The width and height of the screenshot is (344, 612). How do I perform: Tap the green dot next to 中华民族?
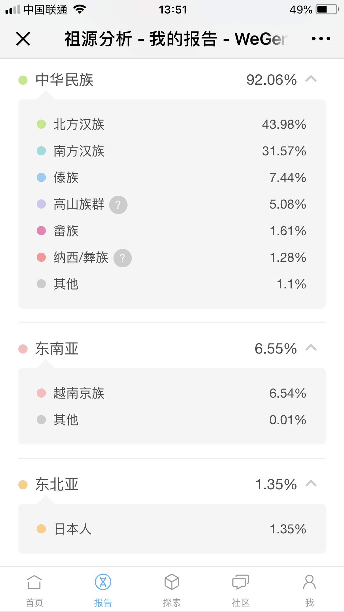23,80
